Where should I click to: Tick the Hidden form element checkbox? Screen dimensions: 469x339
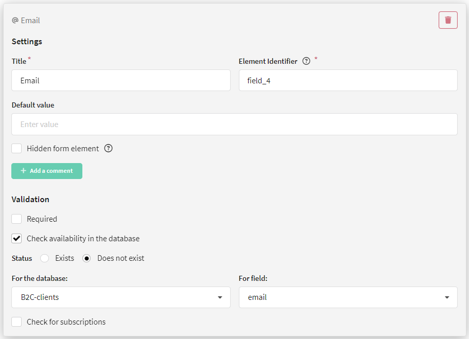(16, 148)
